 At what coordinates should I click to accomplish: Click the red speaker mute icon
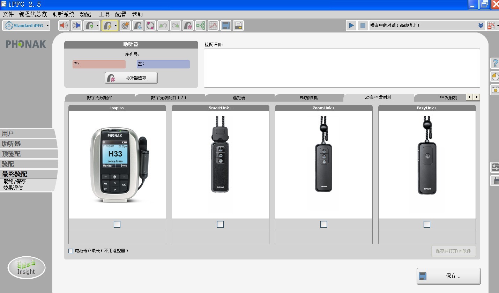(64, 25)
